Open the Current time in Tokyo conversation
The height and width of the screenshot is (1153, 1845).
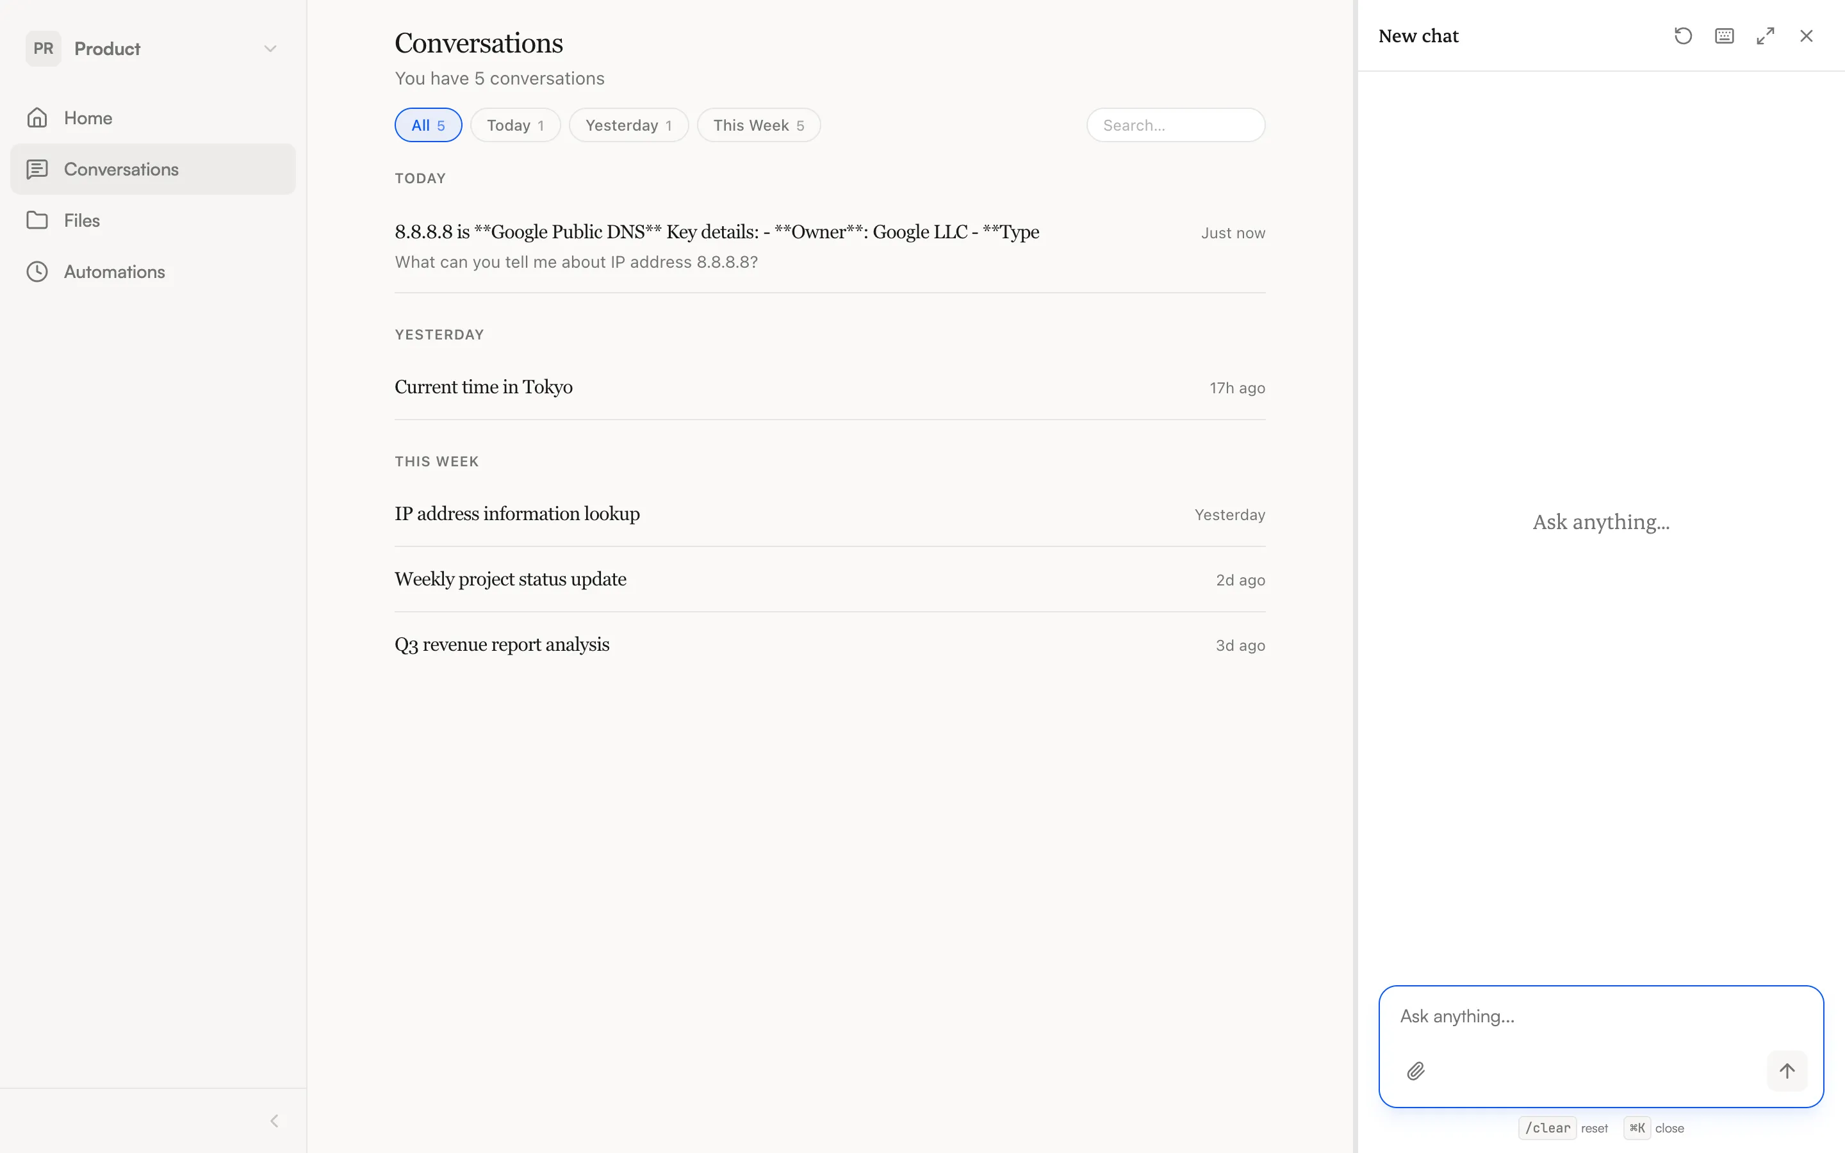[x=484, y=387]
